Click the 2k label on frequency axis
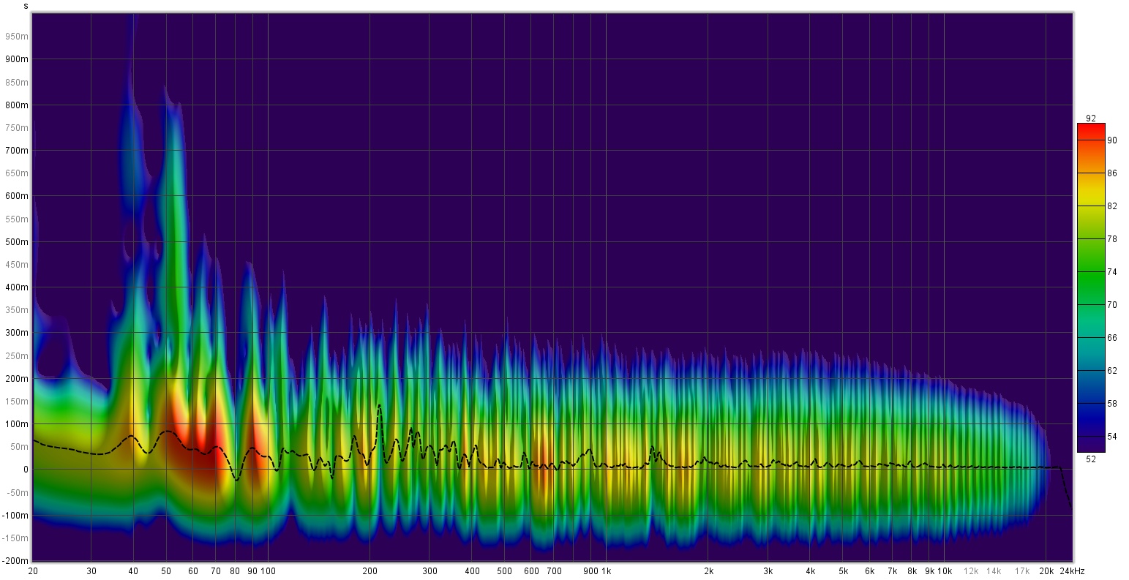Screen dimensions: 1129x580 click(x=708, y=570)
